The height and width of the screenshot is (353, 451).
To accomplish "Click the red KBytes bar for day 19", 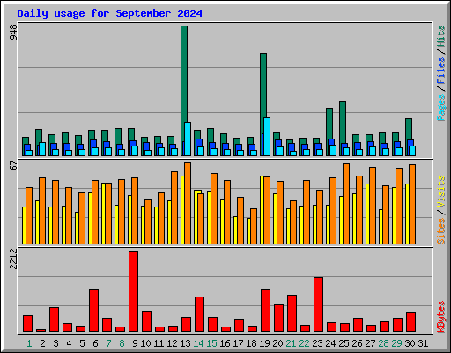I will (265, 311).
